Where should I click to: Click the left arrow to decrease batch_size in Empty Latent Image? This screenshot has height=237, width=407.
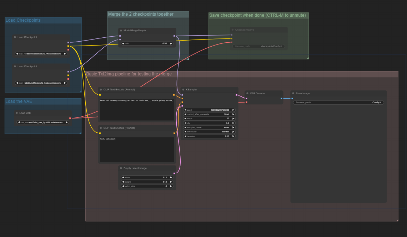coord(123,186)
